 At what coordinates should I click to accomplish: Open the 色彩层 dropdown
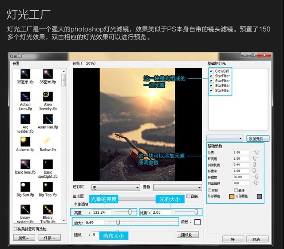(x=115, y=187)
